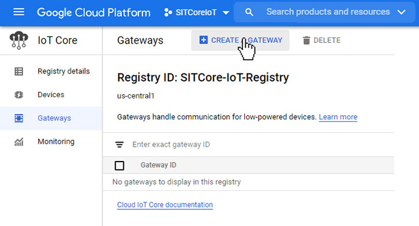Image resolution: width=419 pixels, height=226 pixels.
Task: Click the Registry details table icon
Action: [19, 72]
